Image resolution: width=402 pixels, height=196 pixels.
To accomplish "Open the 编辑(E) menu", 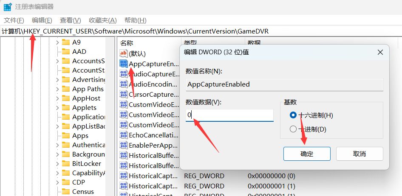I will [42, 20].
